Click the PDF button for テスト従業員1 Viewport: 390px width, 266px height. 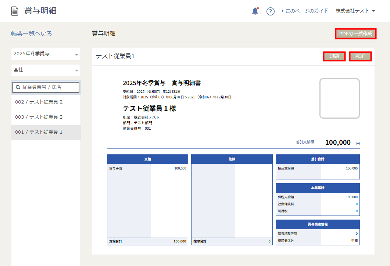[x=360, y=56]
